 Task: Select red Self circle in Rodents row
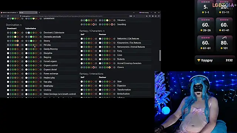point(94,59)
